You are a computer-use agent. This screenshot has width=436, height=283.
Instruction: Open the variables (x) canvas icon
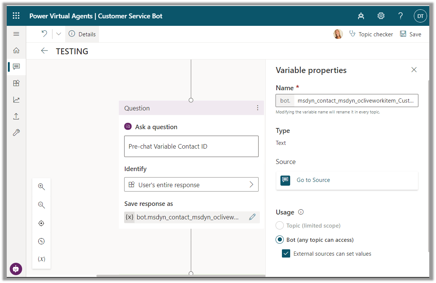tap(42, 259)
